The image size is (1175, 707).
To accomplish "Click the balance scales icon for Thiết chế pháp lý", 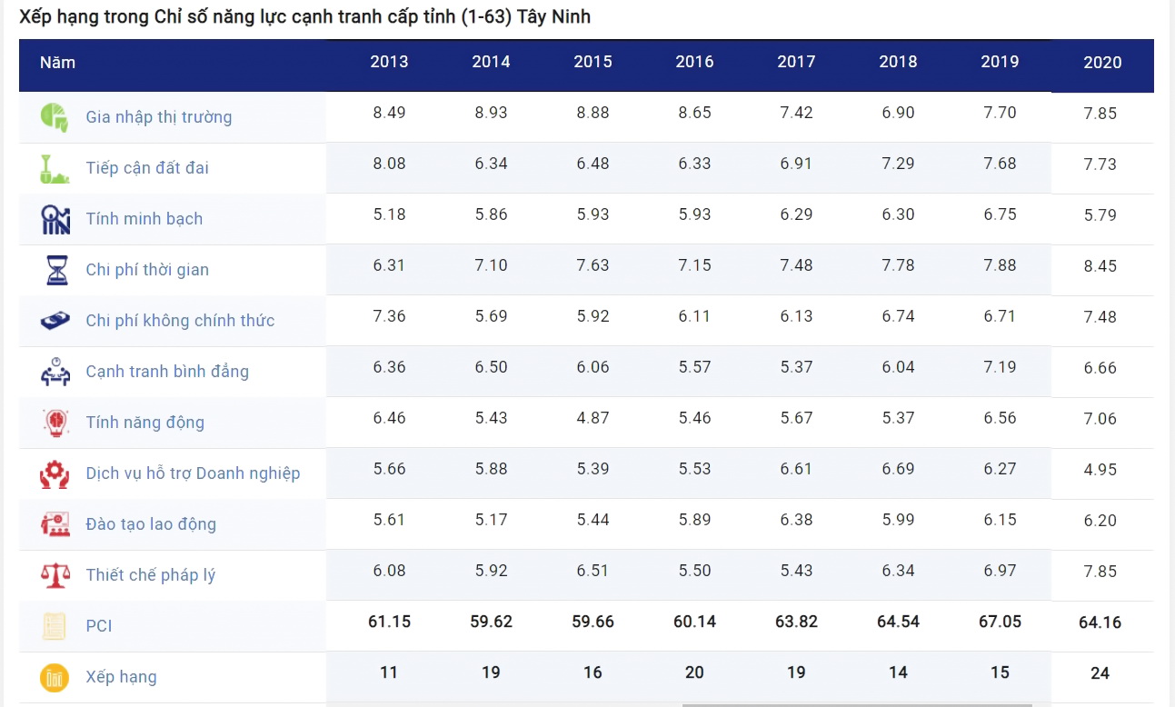I will pyautogui.click(x=55, y=575).
